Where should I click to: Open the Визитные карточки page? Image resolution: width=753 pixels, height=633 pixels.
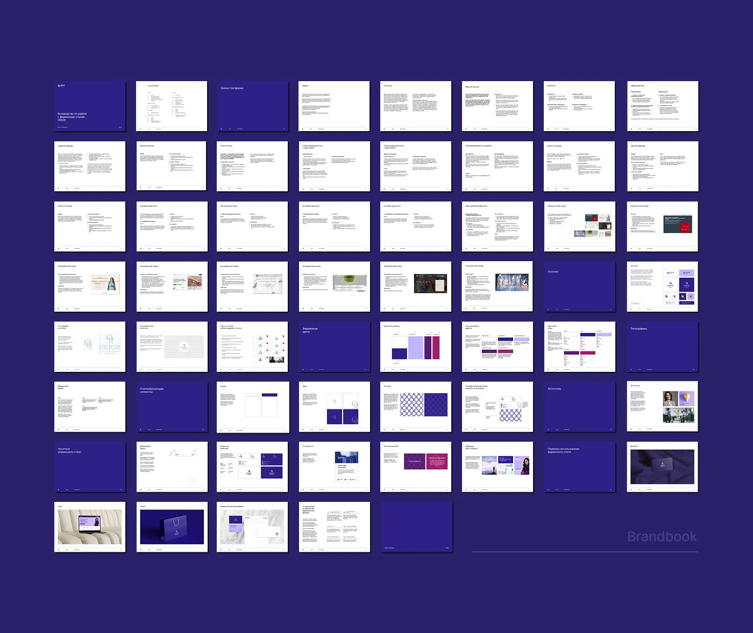click(253, 467)
